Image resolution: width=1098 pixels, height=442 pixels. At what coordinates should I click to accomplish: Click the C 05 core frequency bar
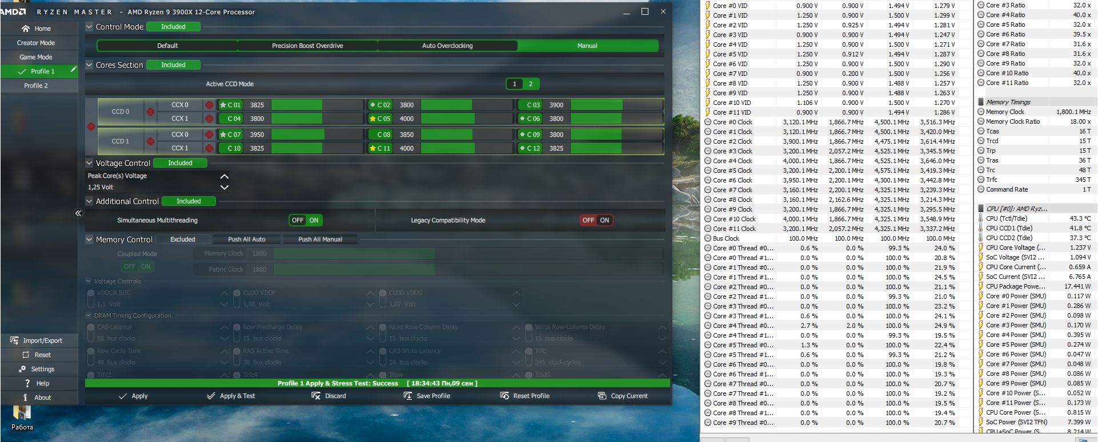(467, 119)
